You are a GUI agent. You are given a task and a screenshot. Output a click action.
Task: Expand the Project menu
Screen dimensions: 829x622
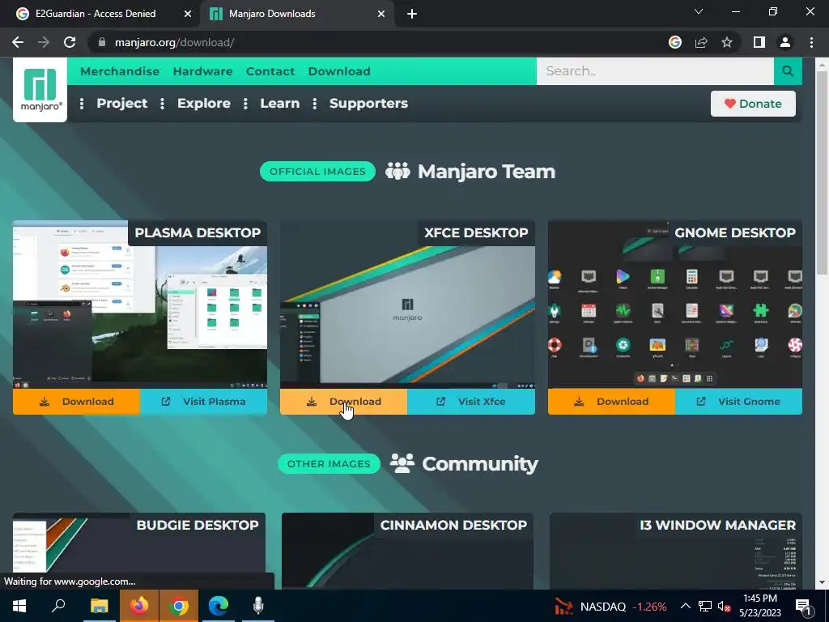[x=122, y=103]
